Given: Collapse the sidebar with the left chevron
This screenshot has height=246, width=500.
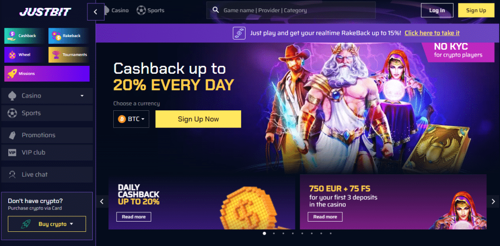Looking at the screenshot, I should click(96, 12).
